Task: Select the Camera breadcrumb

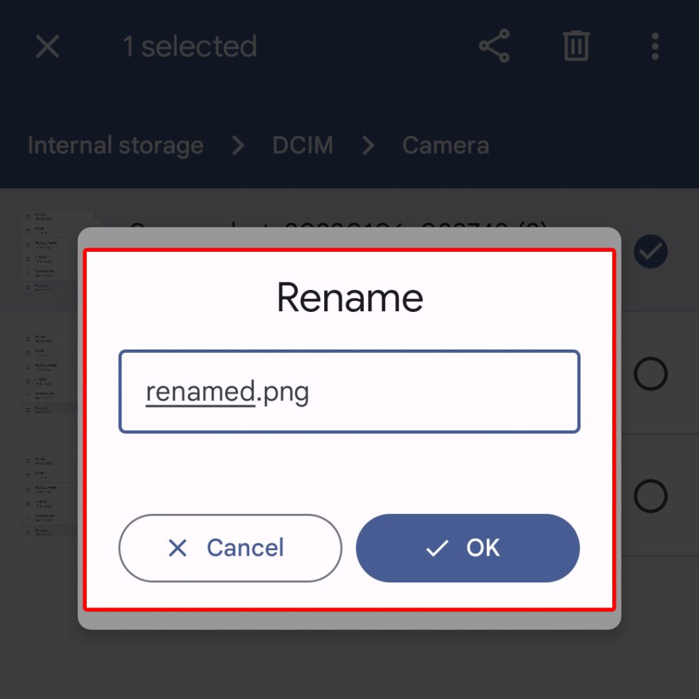Action: coord(445,145)
